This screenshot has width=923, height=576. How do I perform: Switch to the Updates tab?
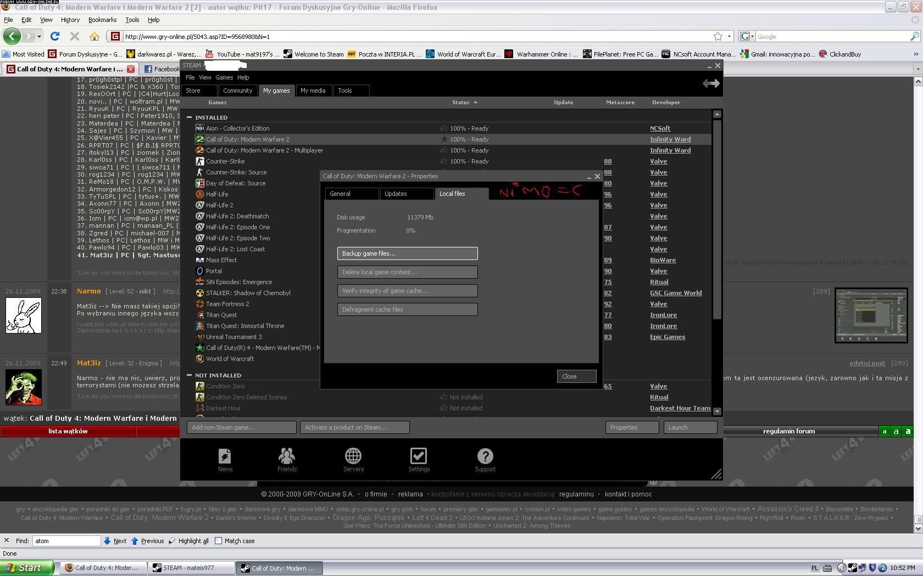(406, 194)
